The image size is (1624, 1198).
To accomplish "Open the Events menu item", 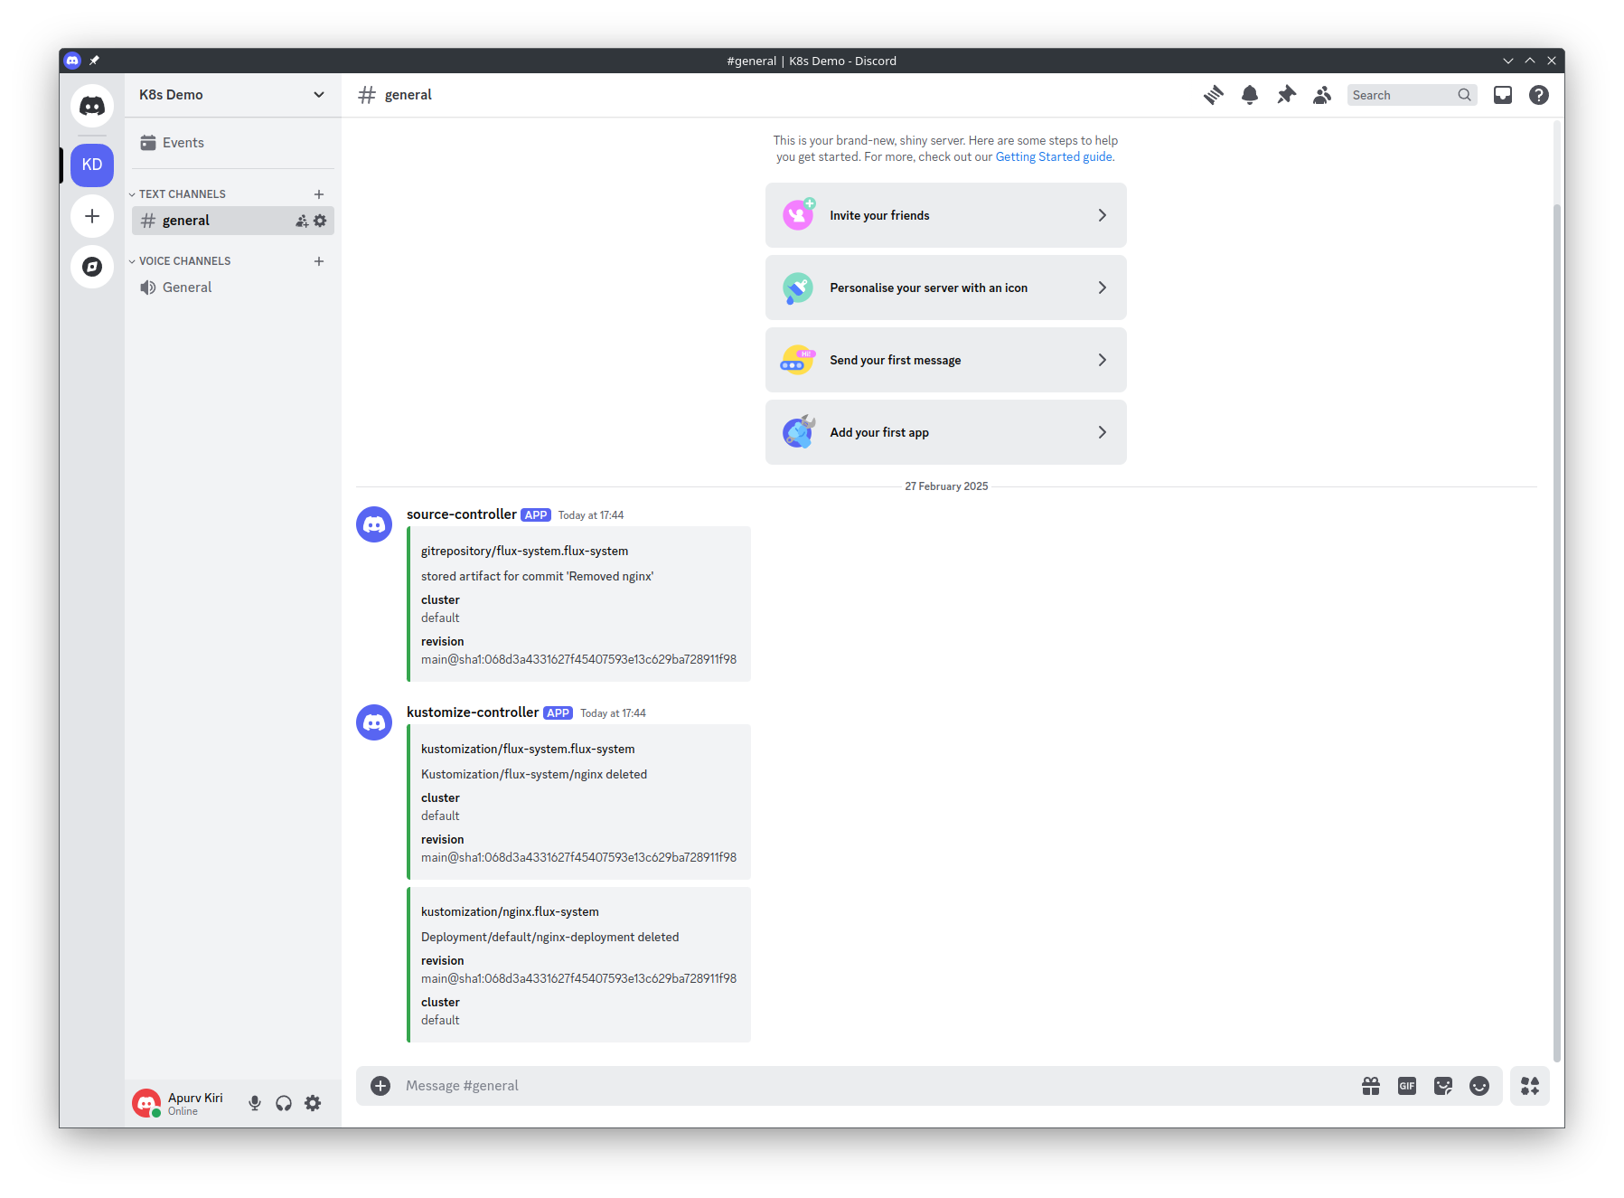I will 183,143.
